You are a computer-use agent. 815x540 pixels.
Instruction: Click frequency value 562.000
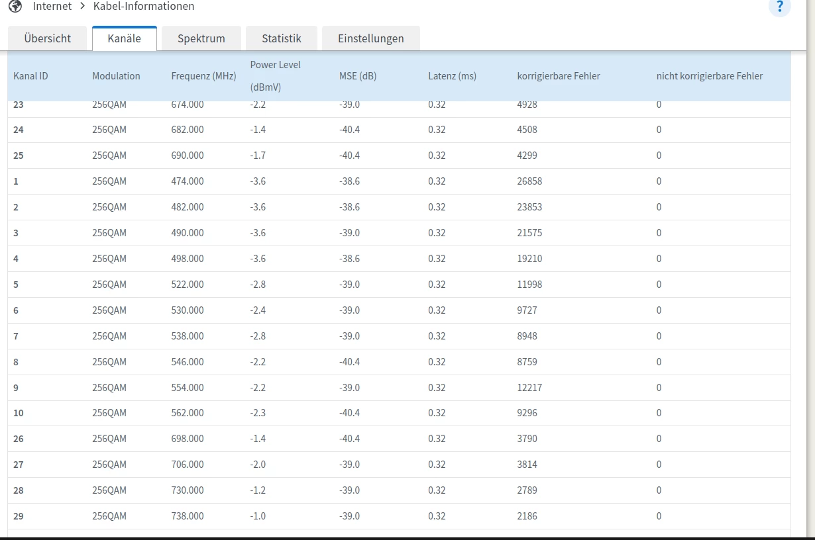(x=188, y=413)
